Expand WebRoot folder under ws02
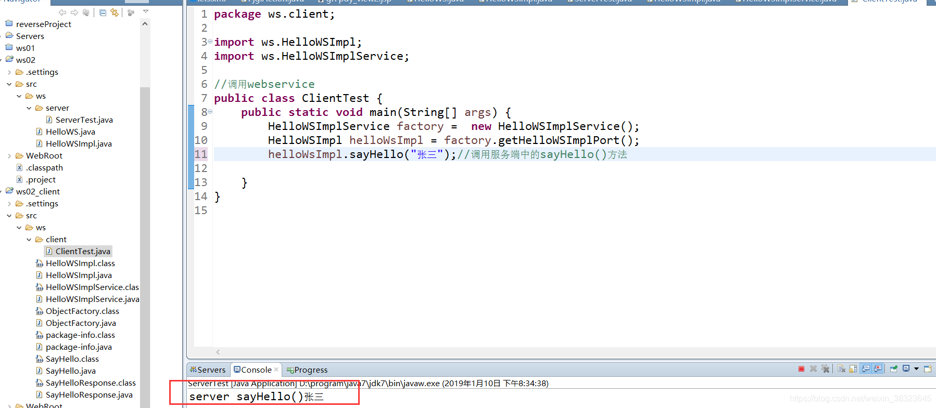The height and width of the screenshot is (408, 936). pos(9,156)
